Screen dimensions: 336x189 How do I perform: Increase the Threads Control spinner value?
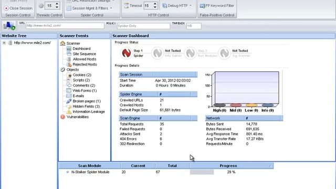pos(57,4)
